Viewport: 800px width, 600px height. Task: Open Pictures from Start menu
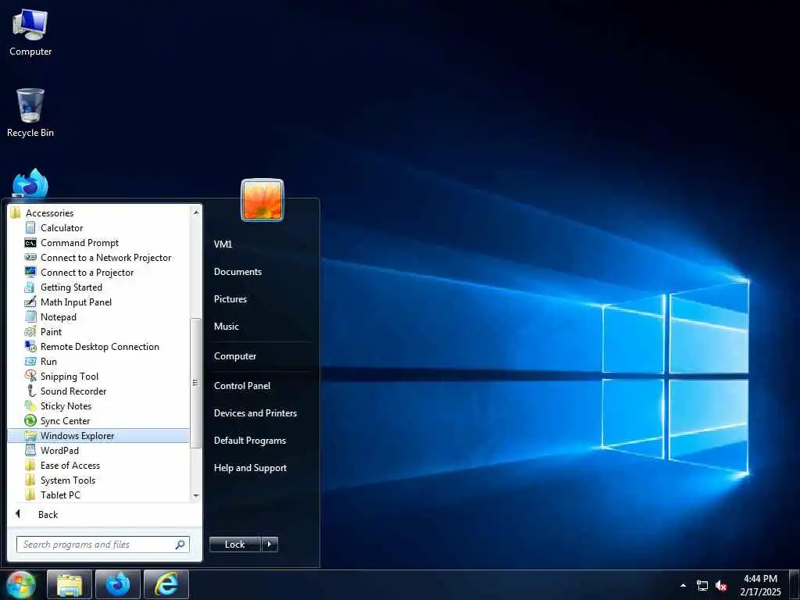click(x=230, y=299)
